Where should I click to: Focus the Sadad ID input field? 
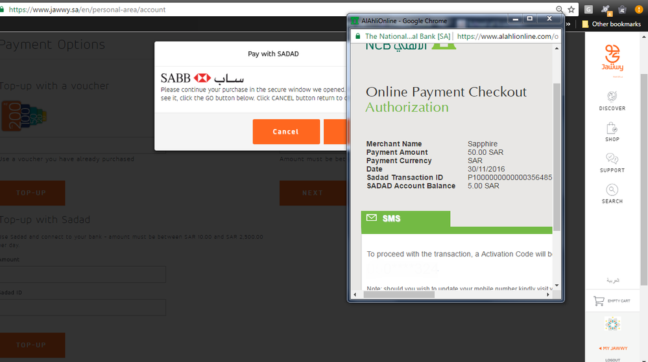[82, 308]
